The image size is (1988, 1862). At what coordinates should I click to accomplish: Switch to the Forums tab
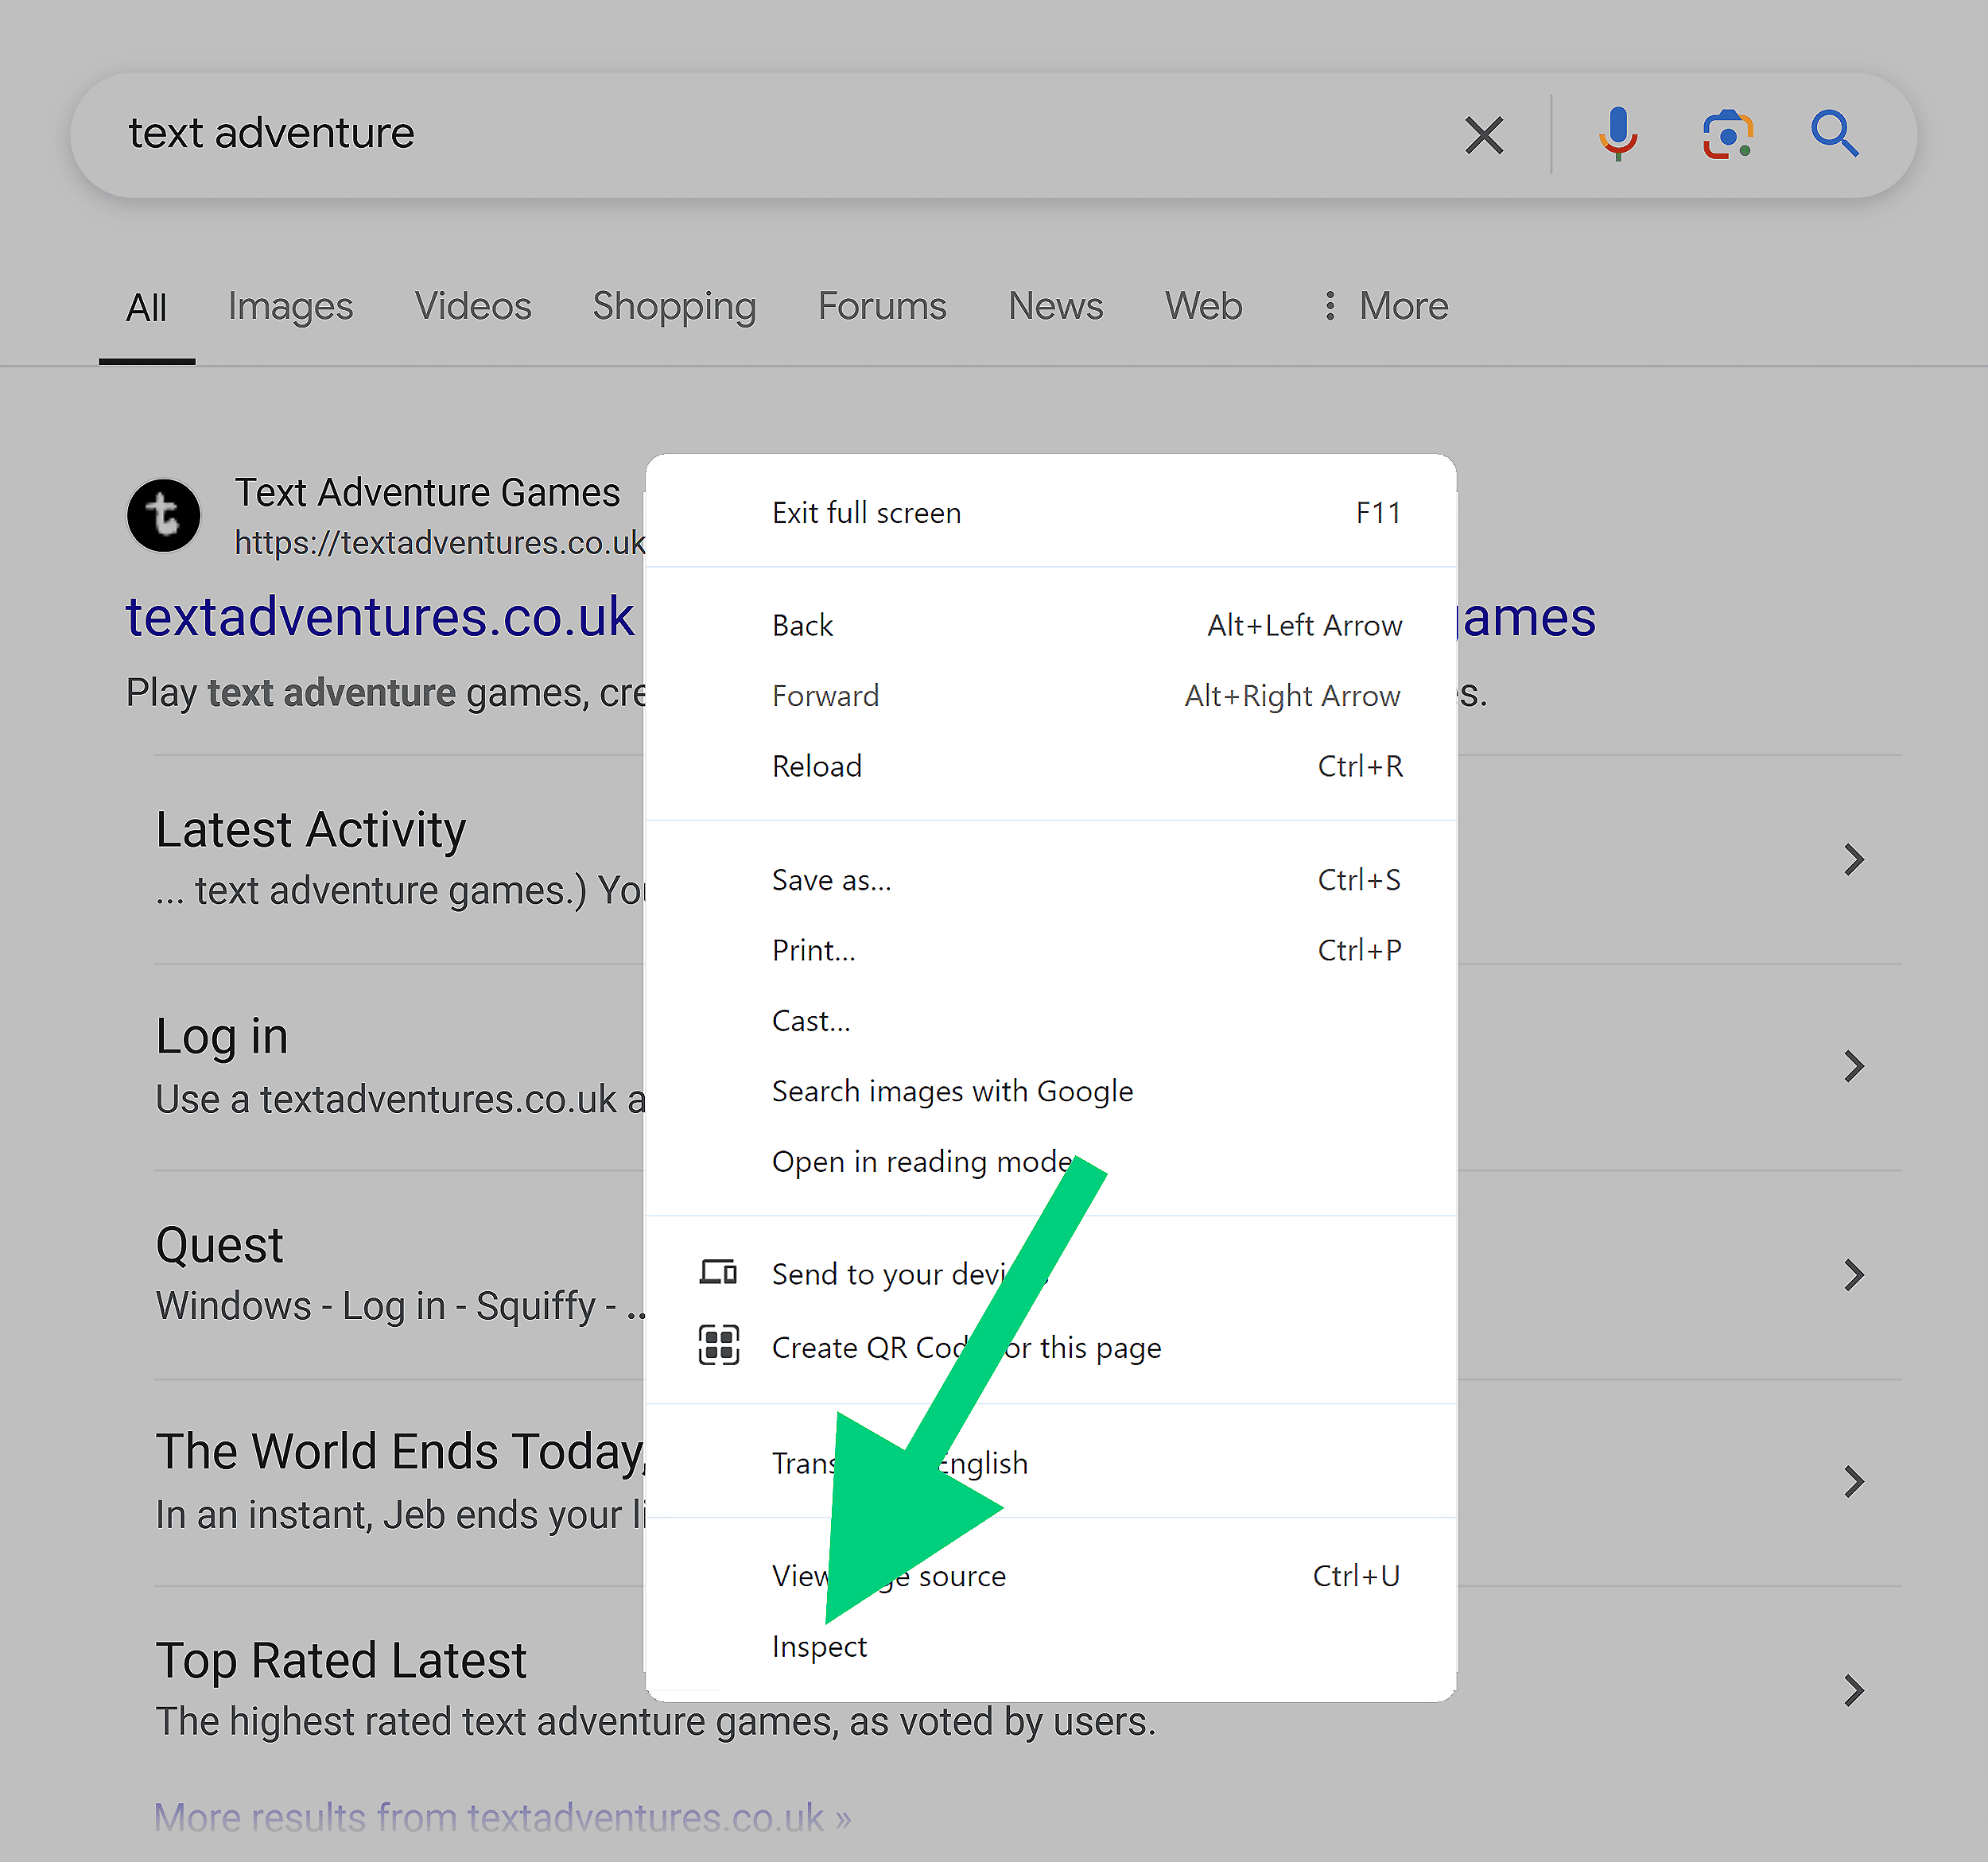(x=882, y=306)
